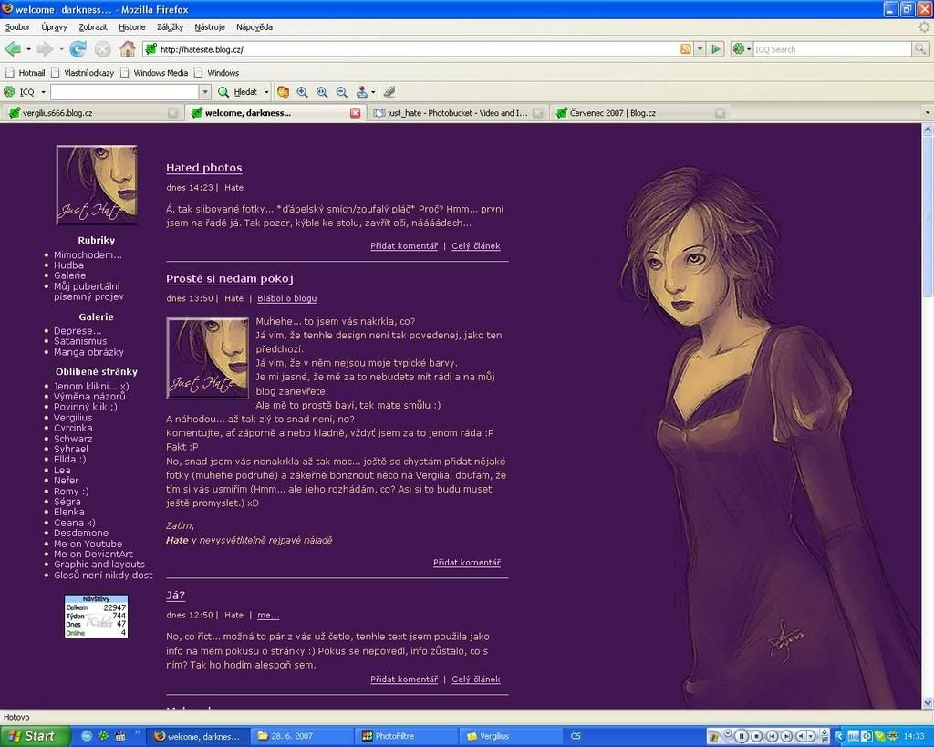The width and height of the screenshot is (934, 747).
Task: Open ICQ from the ICQ toolbar flower icon
Action: (x=11, y=91)
